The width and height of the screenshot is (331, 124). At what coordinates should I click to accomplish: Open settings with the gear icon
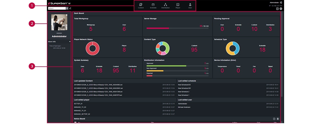281,9
